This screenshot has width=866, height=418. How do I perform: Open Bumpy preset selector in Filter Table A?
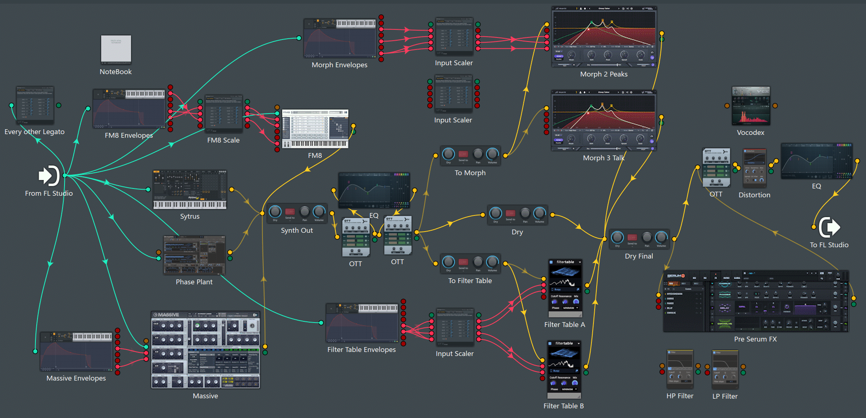point(565,290)
